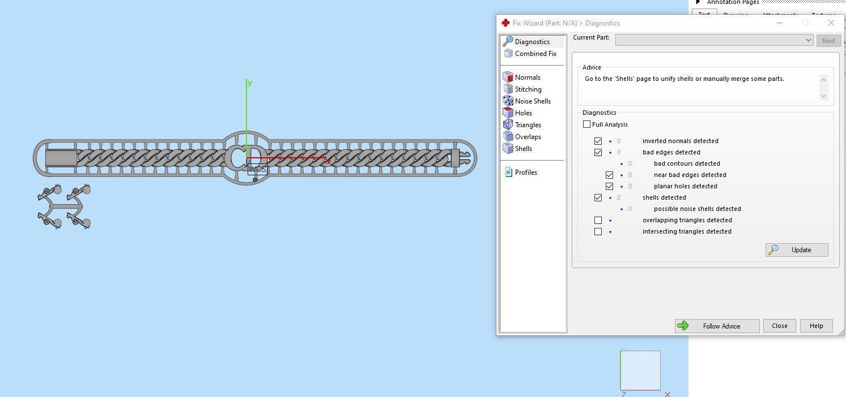Click the Next button beside Current Part

pyautogui.click(x=828, y=41)
